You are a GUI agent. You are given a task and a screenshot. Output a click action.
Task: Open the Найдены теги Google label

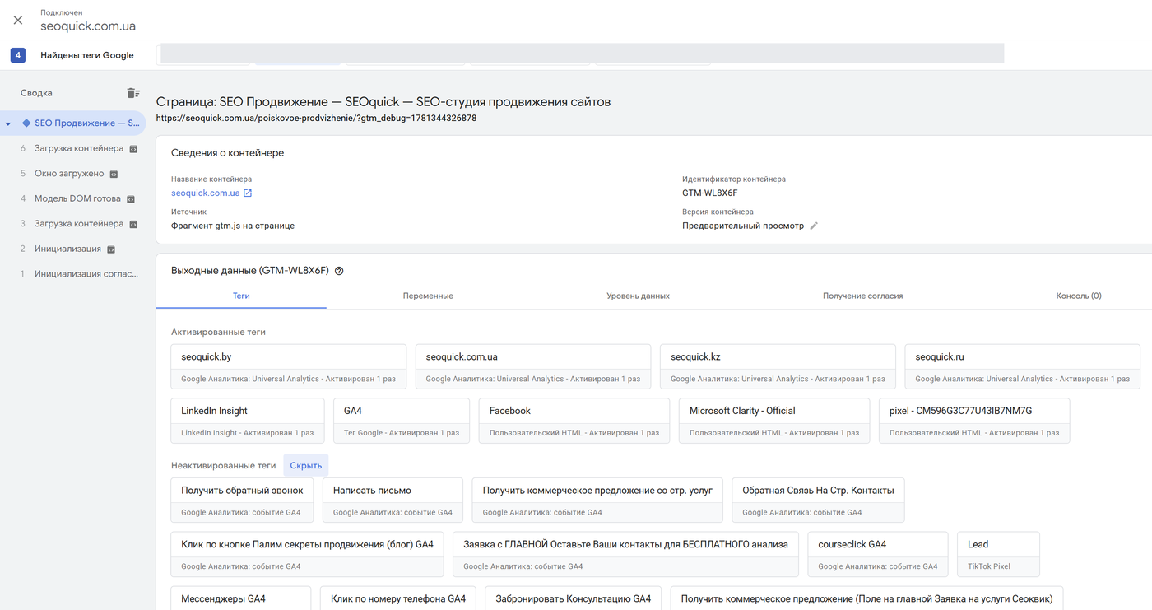(87, 55)
